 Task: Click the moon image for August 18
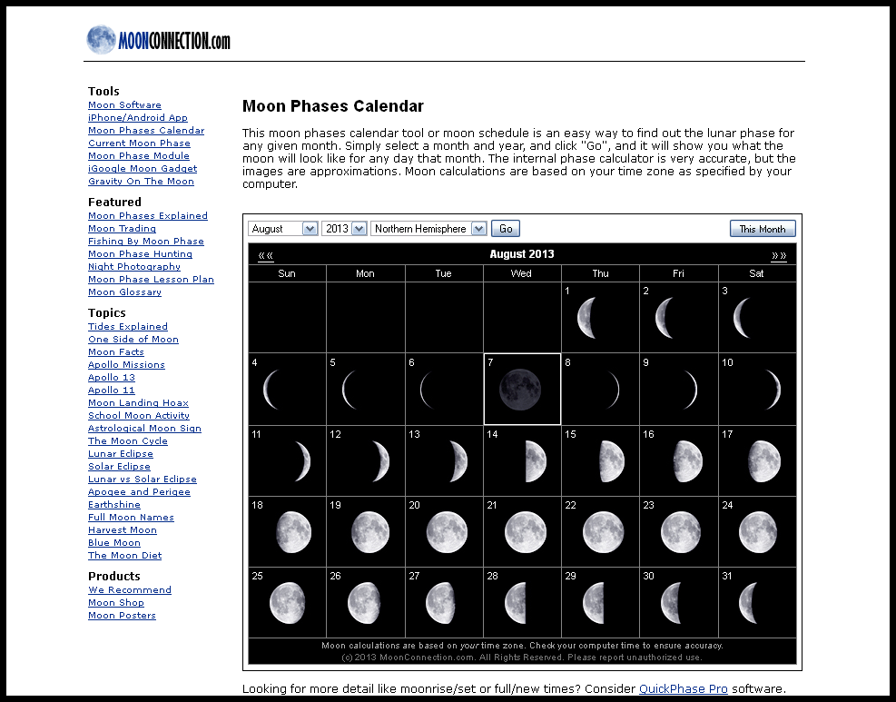click(x=294, y=532)
